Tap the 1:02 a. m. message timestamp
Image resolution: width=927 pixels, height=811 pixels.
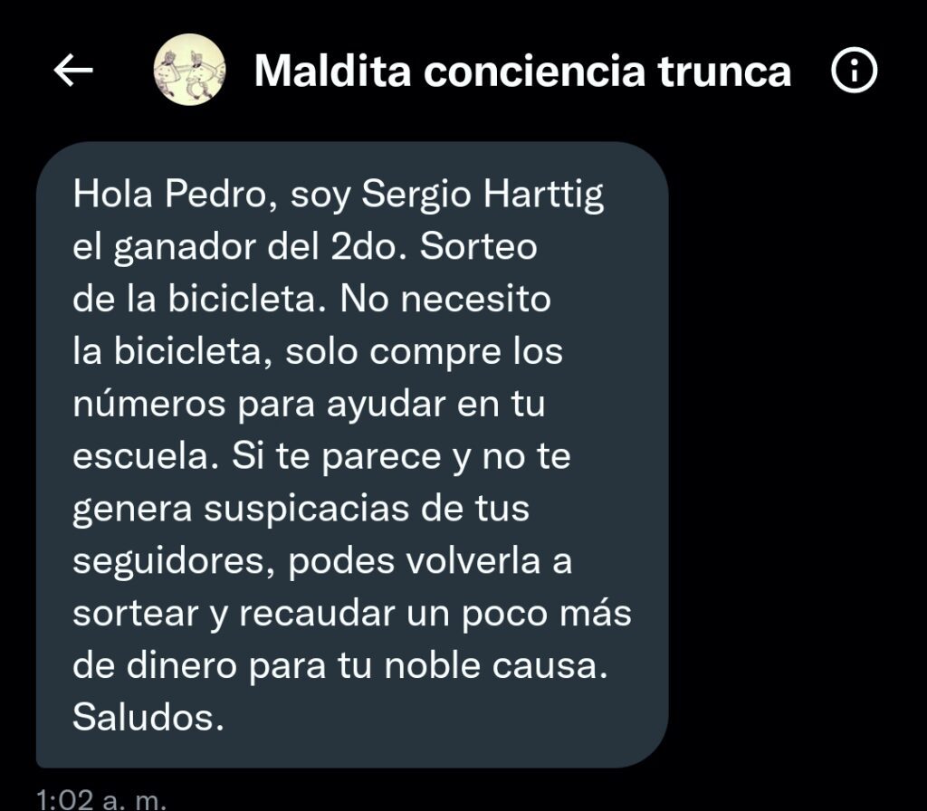coord(101,799)
